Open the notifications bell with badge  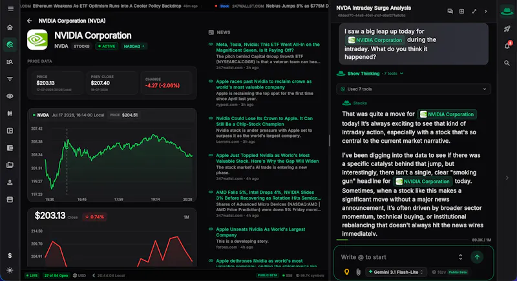(x=507, y=45)
